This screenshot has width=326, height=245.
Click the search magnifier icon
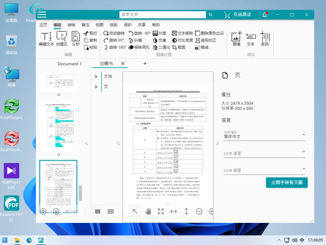click(x=211, y=14)
